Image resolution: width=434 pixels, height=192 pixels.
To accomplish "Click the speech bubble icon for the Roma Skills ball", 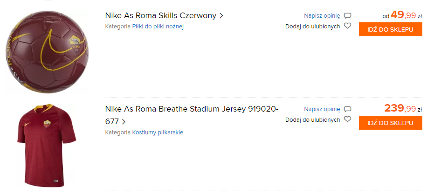I will click(347, 16).
